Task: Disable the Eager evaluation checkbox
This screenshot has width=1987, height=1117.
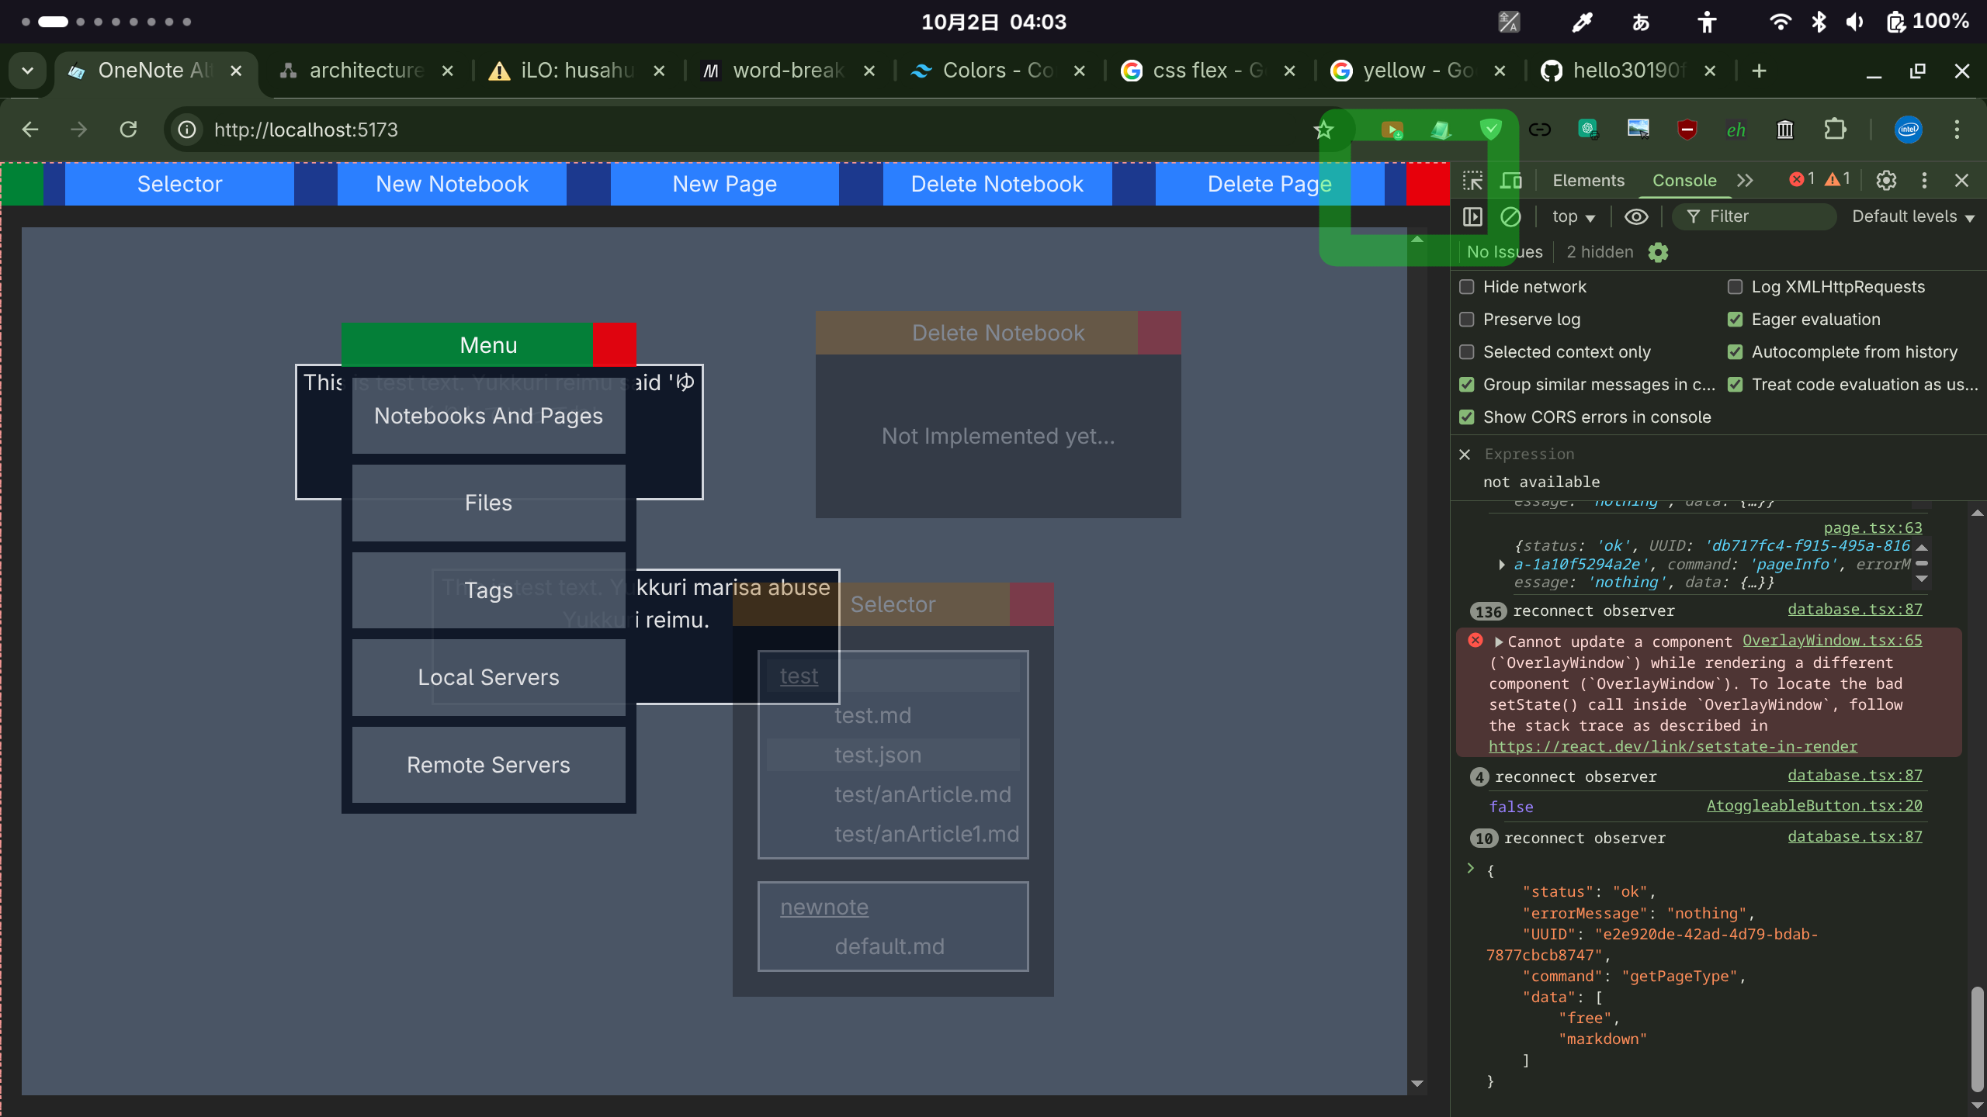Action: [x=1736, y=320]
